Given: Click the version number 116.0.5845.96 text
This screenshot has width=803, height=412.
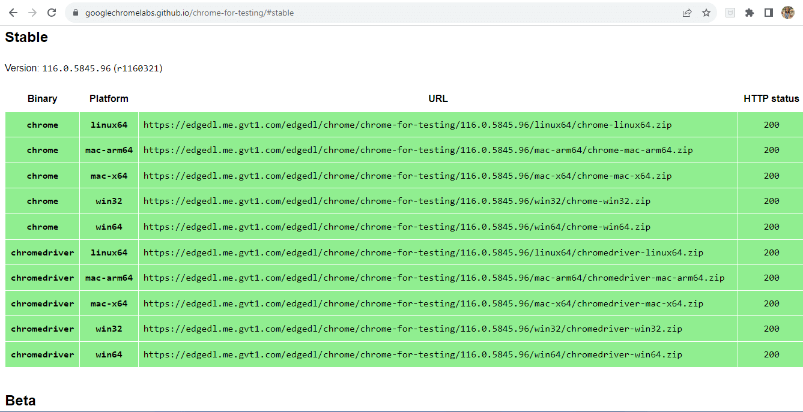Looking at the screenshot, I should click(x=76, y=68).
